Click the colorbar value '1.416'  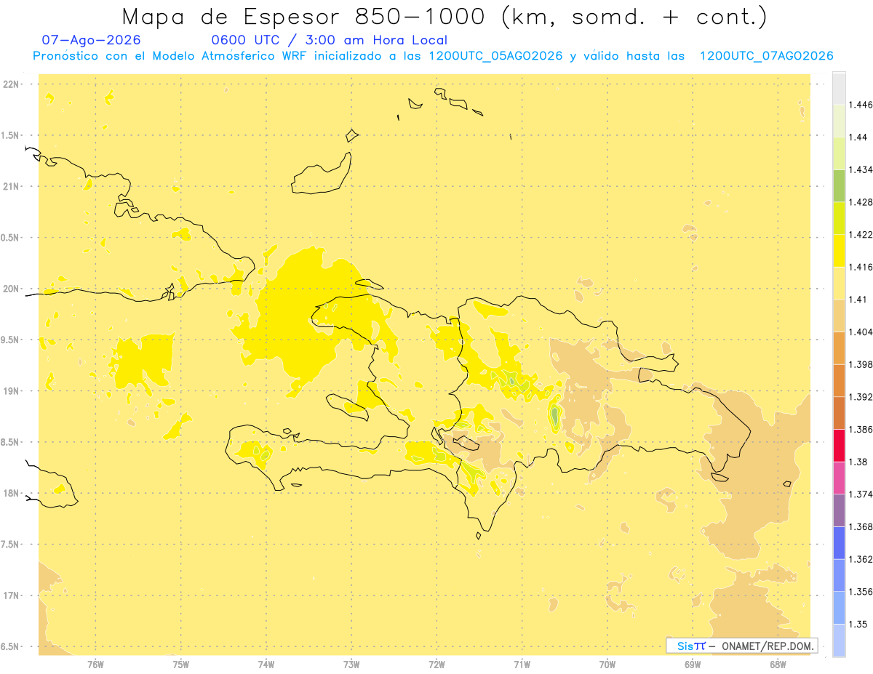(x=860, y=267)
